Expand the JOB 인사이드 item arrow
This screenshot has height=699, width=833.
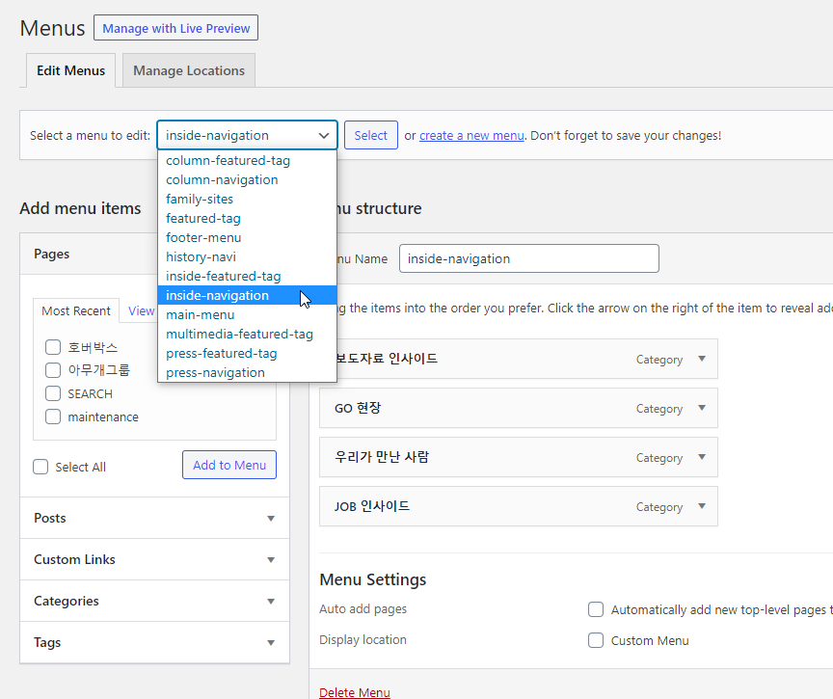pyautogui.click(x=702, y=506)
